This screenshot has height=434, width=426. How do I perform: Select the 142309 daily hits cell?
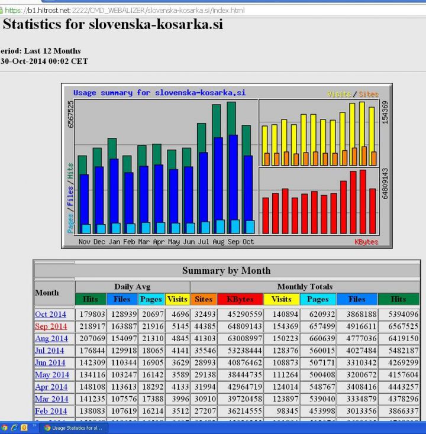[91, 362]
